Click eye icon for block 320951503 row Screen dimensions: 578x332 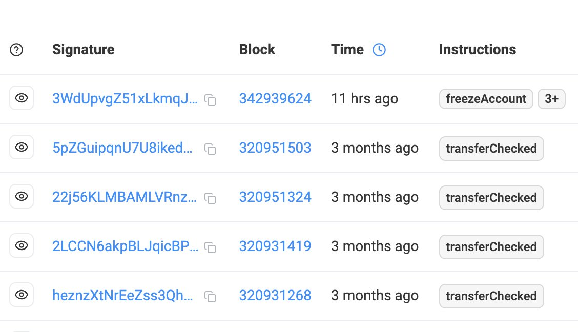click(x=22, y=148)
